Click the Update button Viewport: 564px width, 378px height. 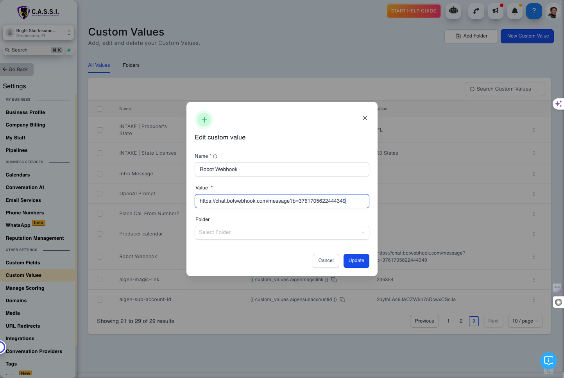[356, 260]
